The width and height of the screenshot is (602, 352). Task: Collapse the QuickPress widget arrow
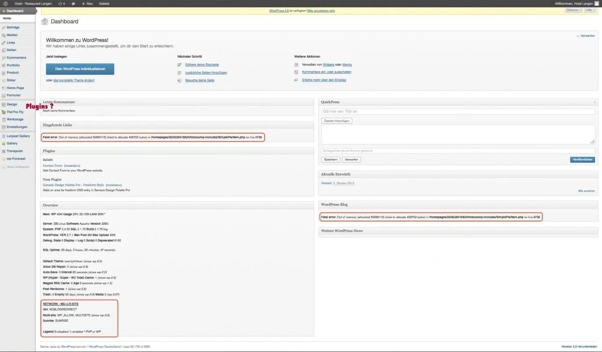[x=595, y=102]
